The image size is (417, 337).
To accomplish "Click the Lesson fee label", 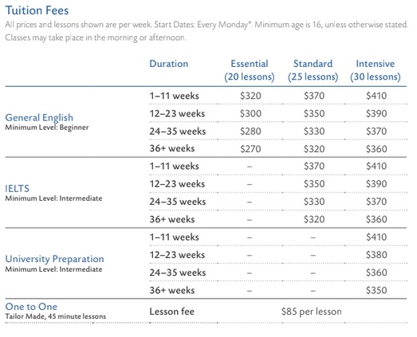I will click(171, 312).
